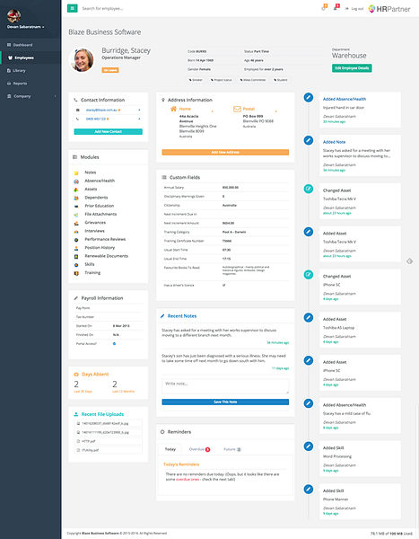Switch to the Today reminders tab

170,449
